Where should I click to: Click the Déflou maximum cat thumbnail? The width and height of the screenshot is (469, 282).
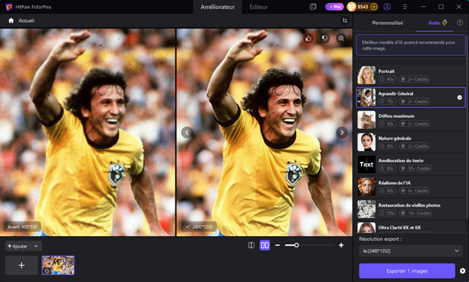pos(366,120)
